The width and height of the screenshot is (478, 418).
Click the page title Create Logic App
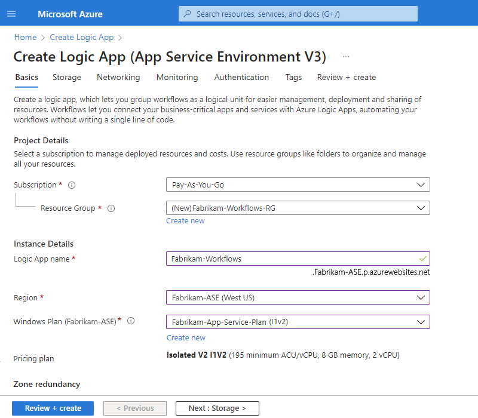170,57
